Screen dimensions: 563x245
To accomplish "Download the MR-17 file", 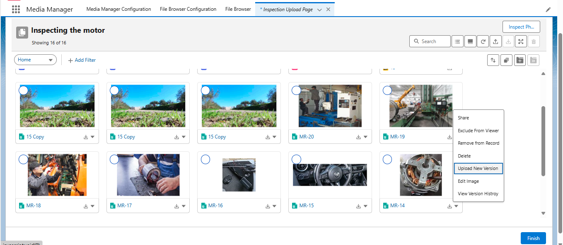I will pos(176,206).
